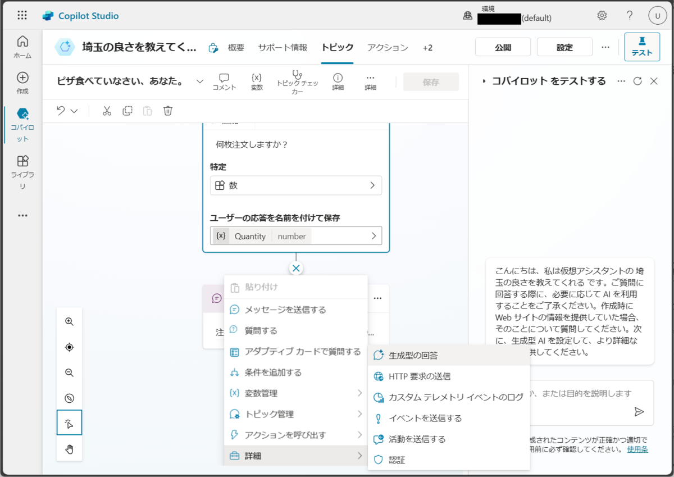674x477 pixels.
Task: Open the 数 entity selector
Action: click(296, 185)
